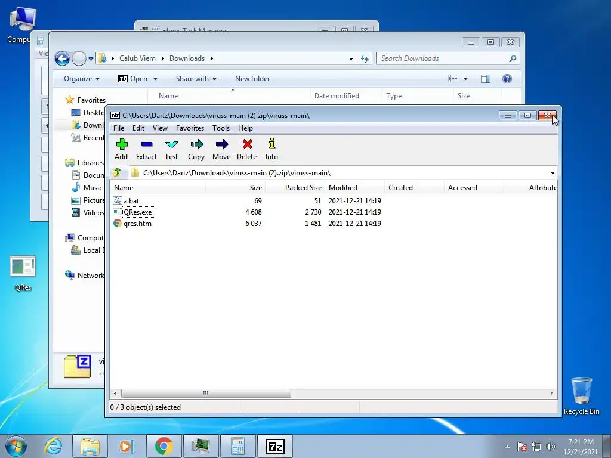Click the Computer desktop icon
This screenshot has height=458, width=611.
coord(23,20)
